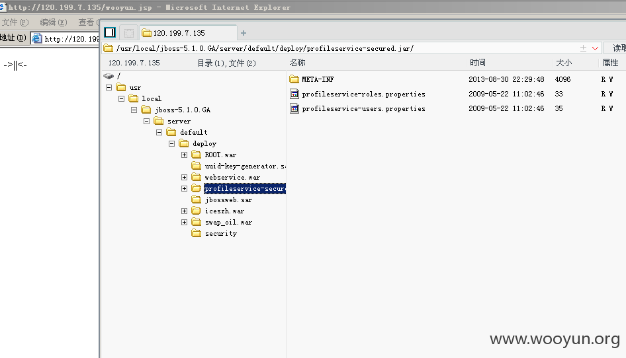Select the deploy folder in tree
This screenshot has height=358, width=626.
(x=204, y=143)
